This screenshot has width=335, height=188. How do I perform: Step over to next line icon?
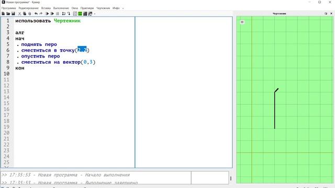coord(64,14)
